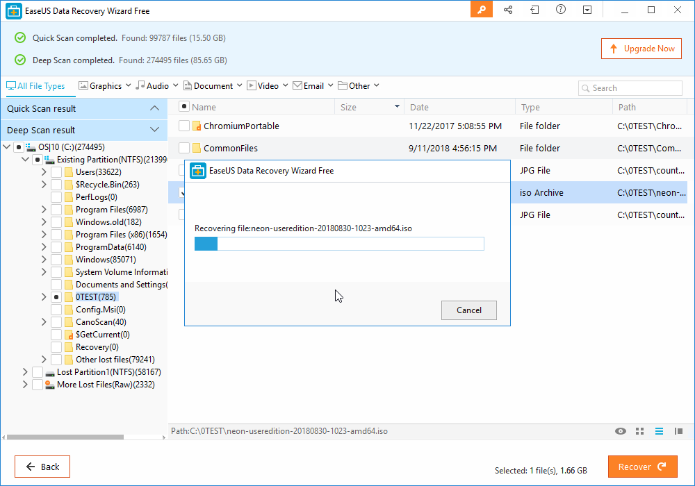Open the Audio file type filter
Image resolution: width=695 pixels, height=486 pixels.
click(x=157, y=86)
